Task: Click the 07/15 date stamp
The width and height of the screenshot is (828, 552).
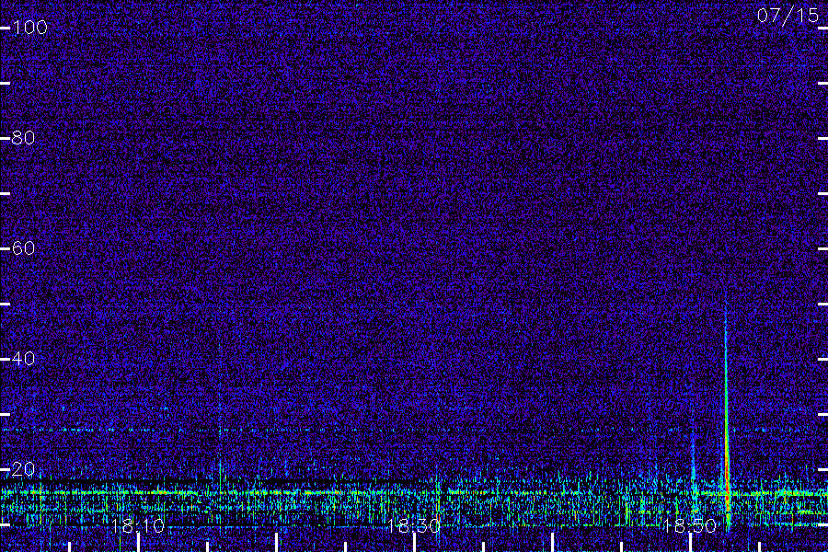Action: [788, 16]
